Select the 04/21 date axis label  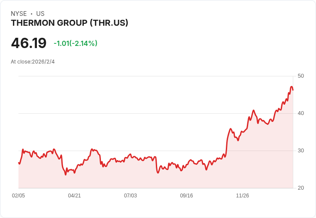tap(74, 196)
